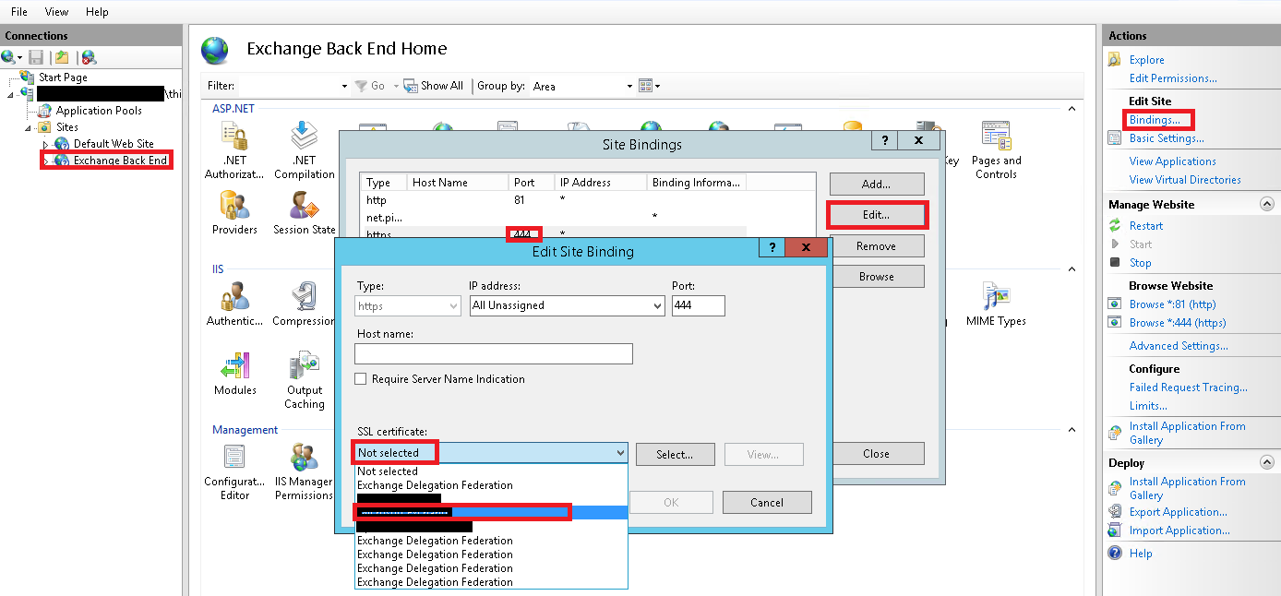Collapse the Manage Website section chevron
This screenshot has width=1281, height=596.
(x=1266, y=204)
